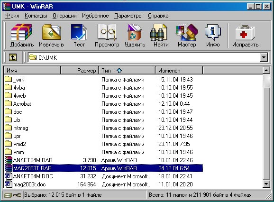Open the Операции menu

pos(64,16)
